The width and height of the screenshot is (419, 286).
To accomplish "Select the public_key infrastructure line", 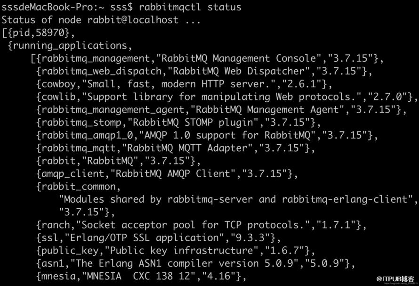I will click(176, 251).
